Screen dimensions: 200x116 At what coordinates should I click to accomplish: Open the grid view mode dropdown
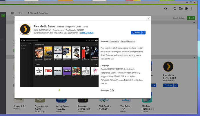[13, 13]
